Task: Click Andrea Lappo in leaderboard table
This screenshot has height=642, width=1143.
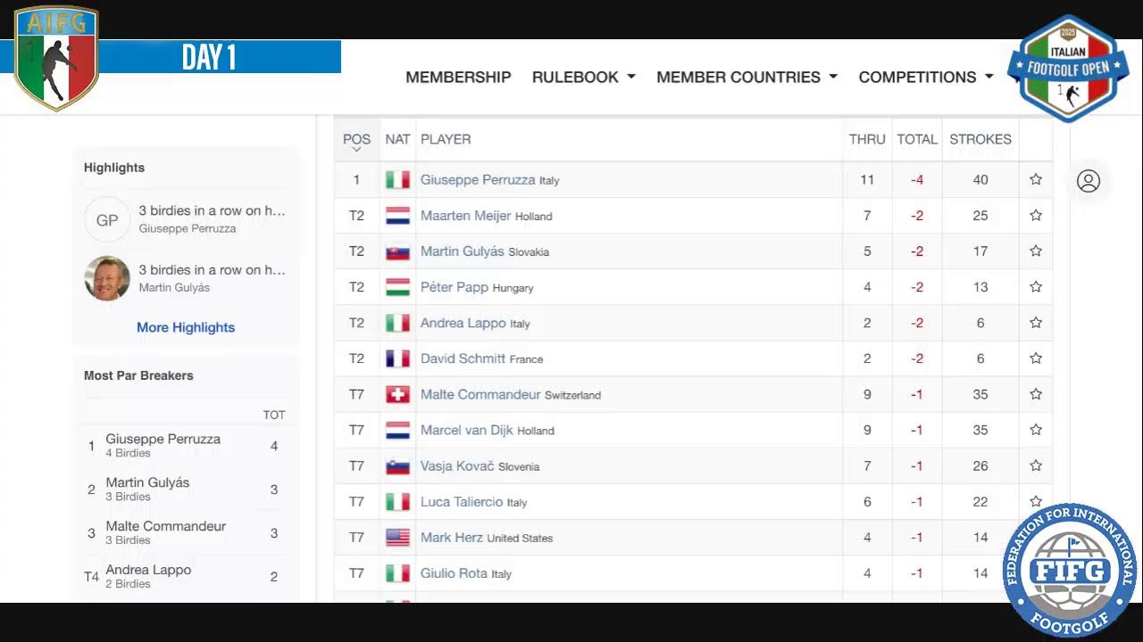Action: pyautogui.click(x=463, y=323)
